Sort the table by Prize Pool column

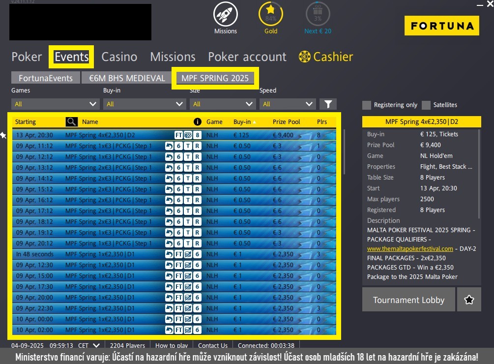287,121
